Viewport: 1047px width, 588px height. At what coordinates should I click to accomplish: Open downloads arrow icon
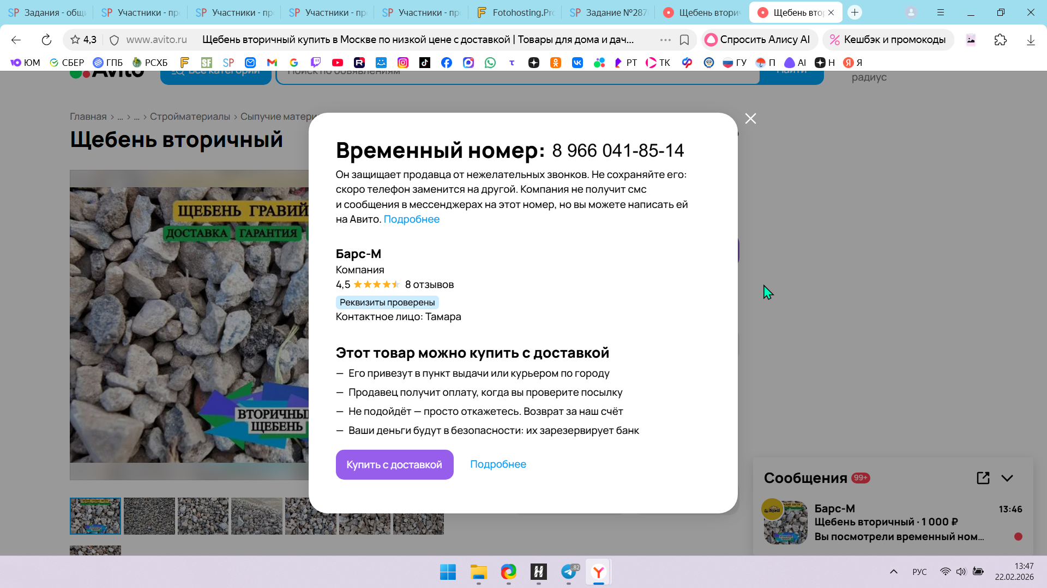1030,40
